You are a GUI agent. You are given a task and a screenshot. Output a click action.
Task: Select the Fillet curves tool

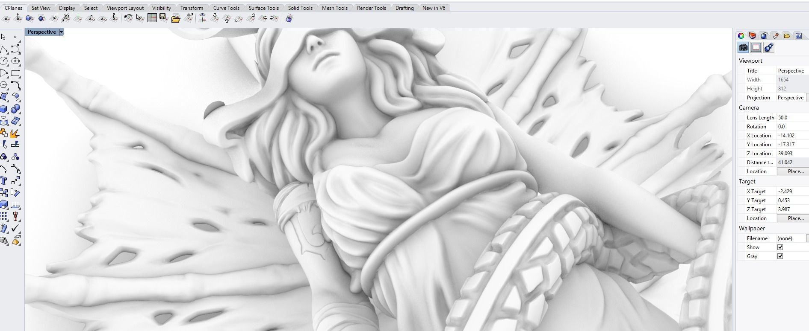click(15, 85)
